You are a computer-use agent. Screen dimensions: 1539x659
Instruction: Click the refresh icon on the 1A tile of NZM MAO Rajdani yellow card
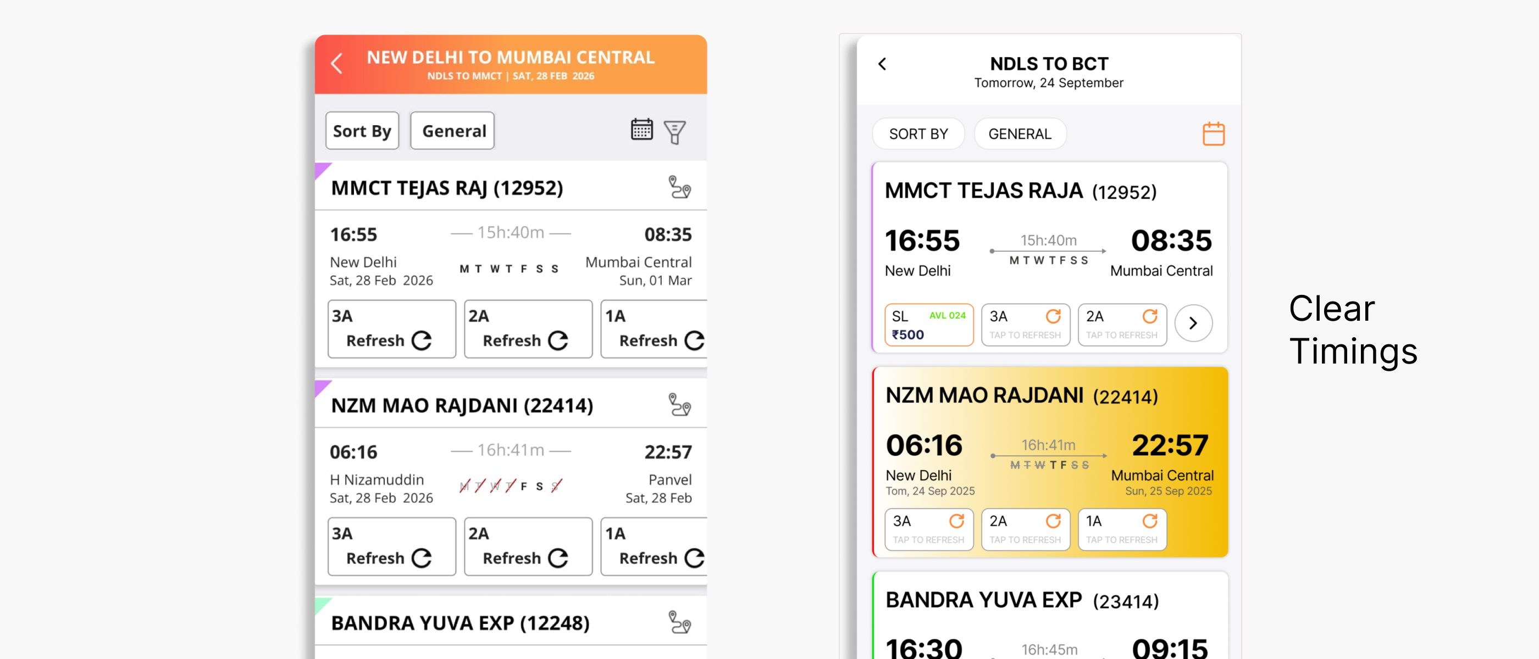tap(1149, 521)
